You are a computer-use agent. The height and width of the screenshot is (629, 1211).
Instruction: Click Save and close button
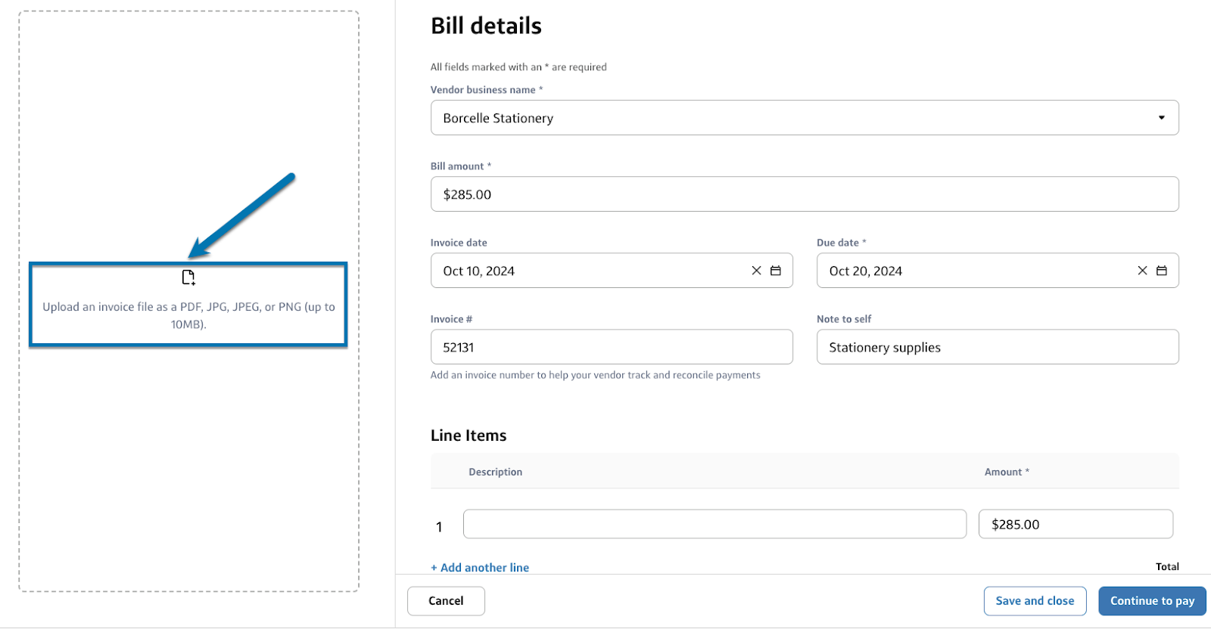pos(1035,601)
